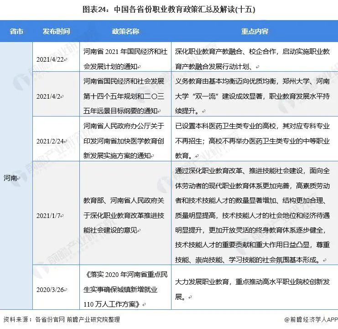This screenshot has height=329, width=338.
Task: Select the 发布时间 column header
Action: tap(57, 32)
